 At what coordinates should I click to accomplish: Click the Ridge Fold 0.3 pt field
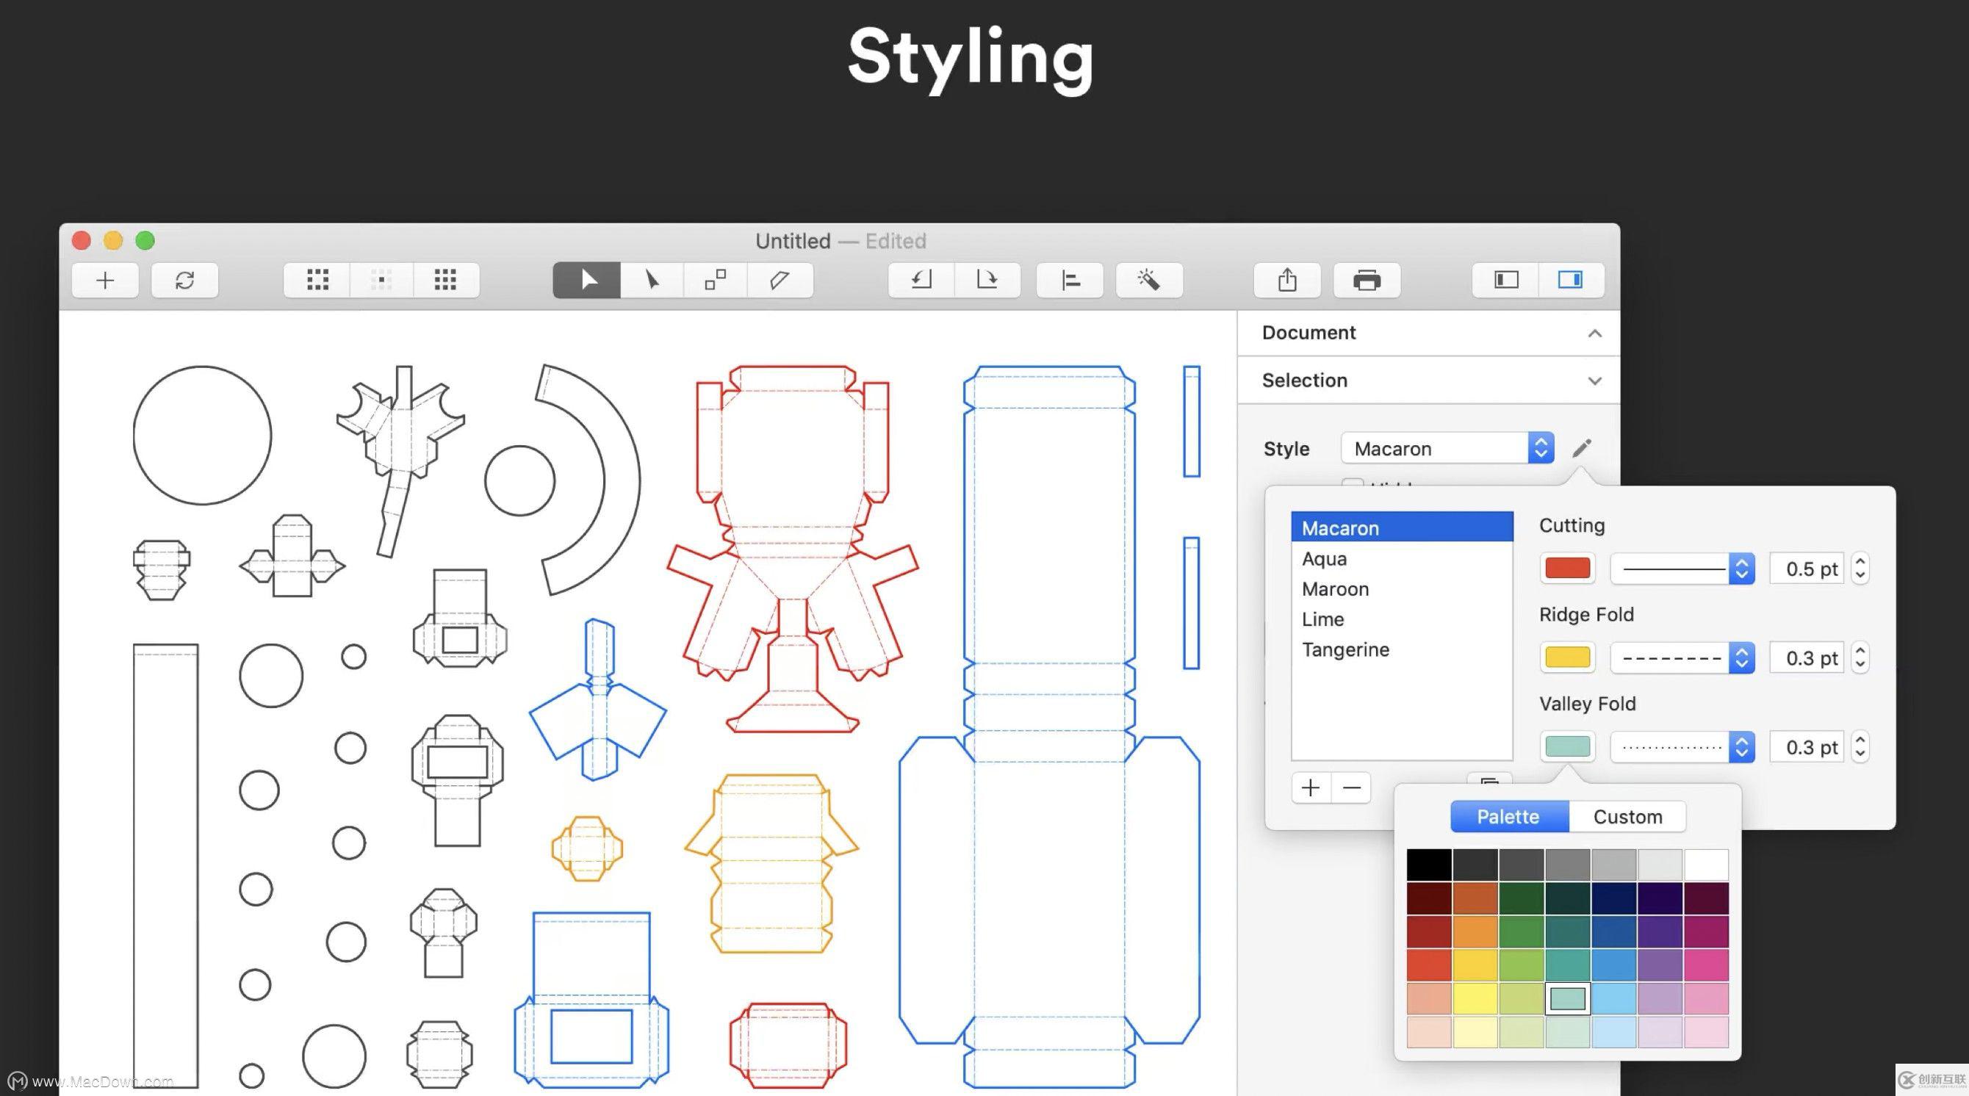coord(1807,657)
